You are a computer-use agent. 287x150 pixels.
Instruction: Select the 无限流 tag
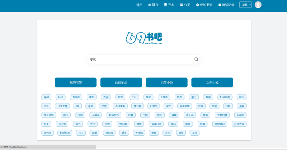[x=96, y=115]
